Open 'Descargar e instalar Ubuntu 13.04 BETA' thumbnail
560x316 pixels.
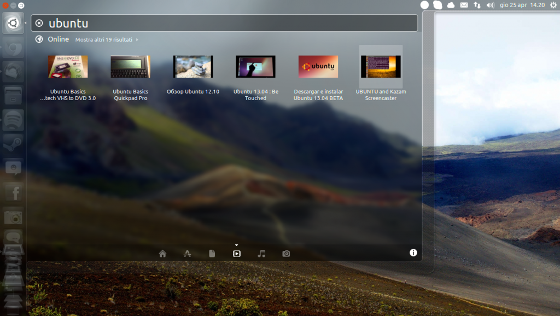[318, 66]
